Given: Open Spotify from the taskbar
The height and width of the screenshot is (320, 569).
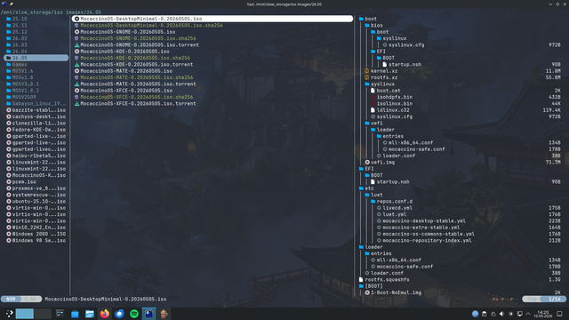Looking at the screenshot, I should pyautogui.click(x=134, y=314).
